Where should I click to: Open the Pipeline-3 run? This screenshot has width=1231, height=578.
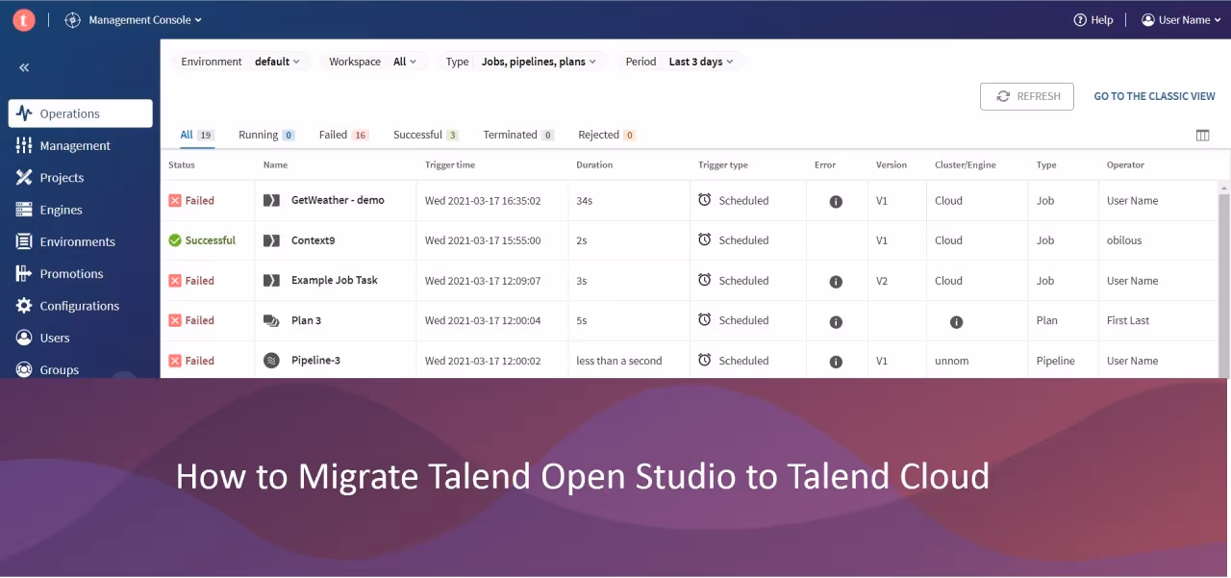[315, 360]
